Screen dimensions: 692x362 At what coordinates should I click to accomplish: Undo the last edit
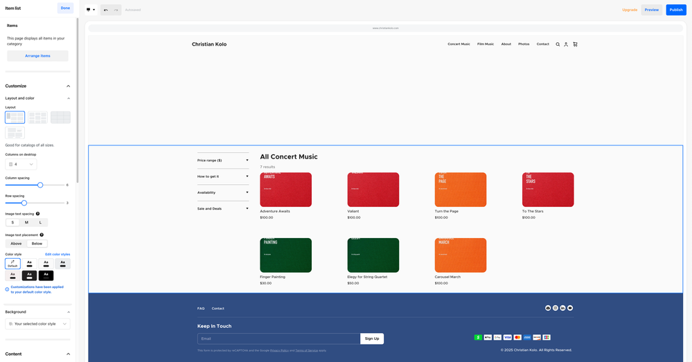click(105, 10)
